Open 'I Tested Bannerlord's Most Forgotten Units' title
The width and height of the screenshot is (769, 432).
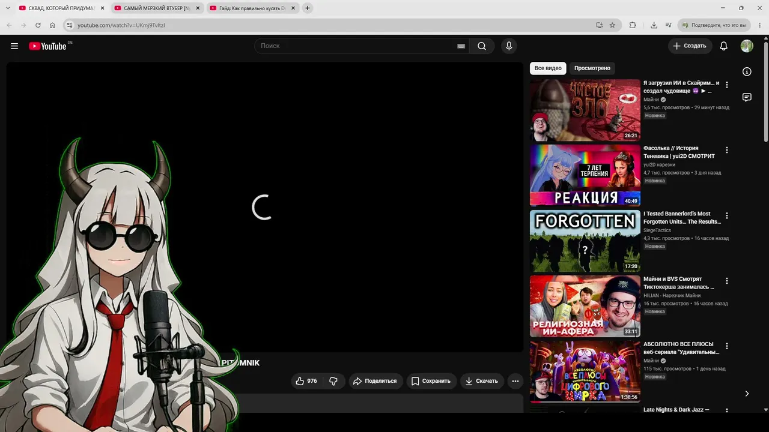coord(682,218)
